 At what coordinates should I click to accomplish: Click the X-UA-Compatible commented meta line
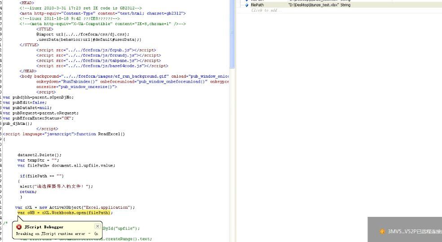tap(103, 24)
